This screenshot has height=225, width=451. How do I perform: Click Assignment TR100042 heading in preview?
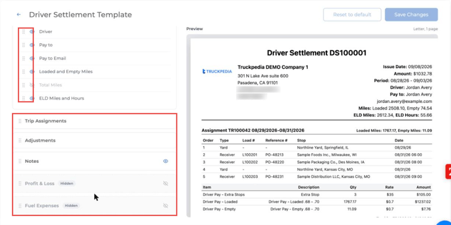coord(253,131)
